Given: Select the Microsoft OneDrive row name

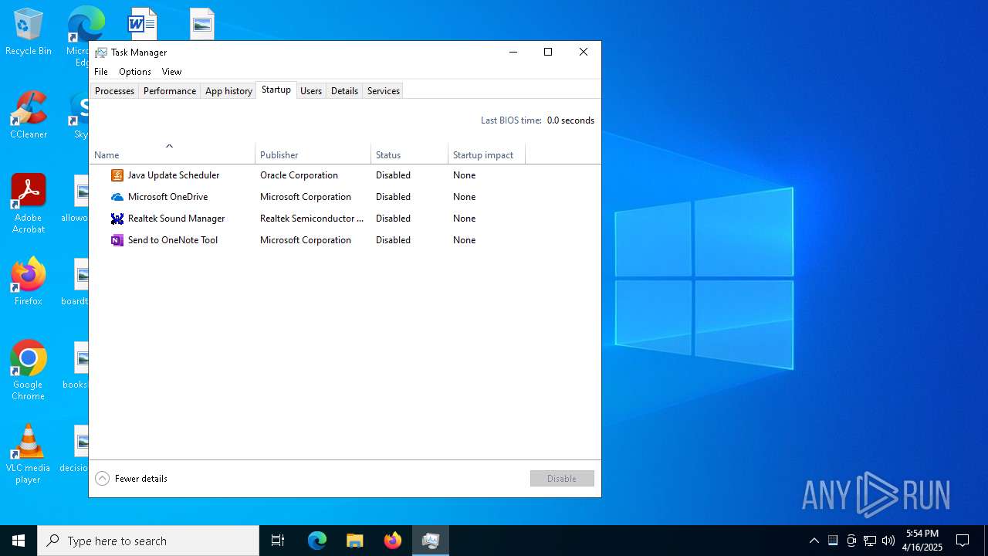Looking at the screenshot, I should point(167,197).
